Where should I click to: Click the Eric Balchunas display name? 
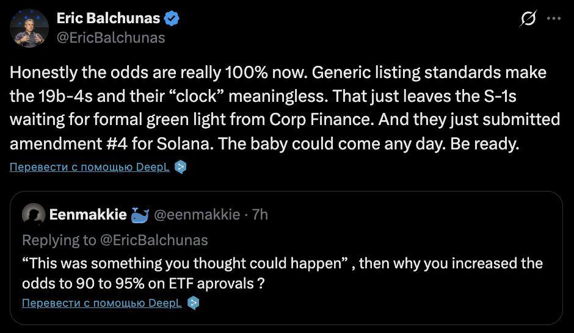[x=108, y=19]
